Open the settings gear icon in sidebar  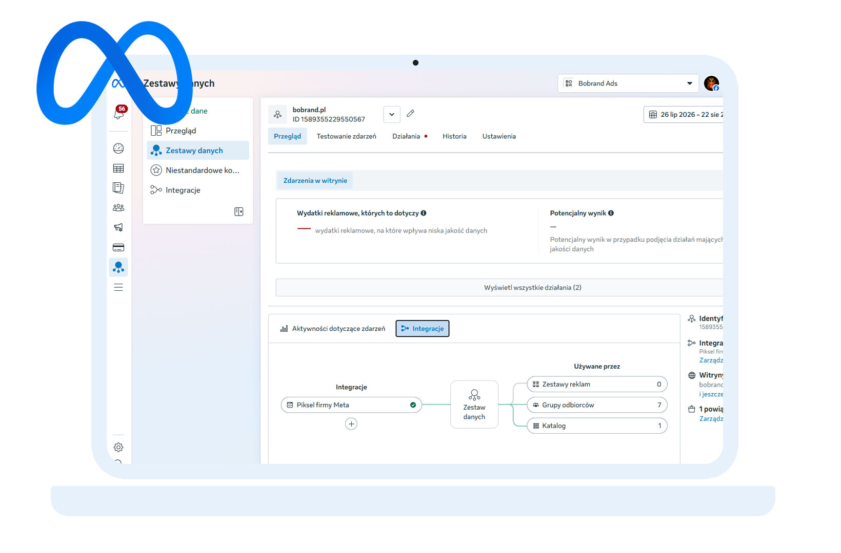pyautogui.click(x=118, y=447)
